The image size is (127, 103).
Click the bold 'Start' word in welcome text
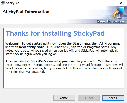77,43
